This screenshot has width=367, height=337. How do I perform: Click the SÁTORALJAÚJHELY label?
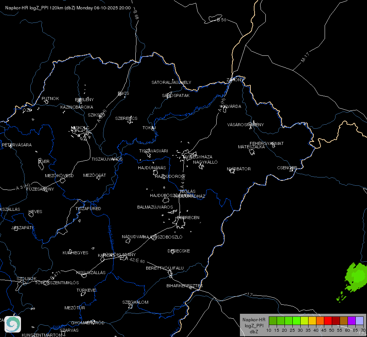(171, 82)
